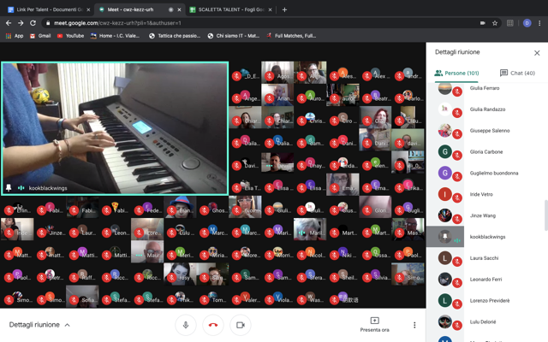Image resolution: width=548 pixels, height=342 pixels.
Task: Open the three-dot more options menu
Action: [x=414, y=325]
